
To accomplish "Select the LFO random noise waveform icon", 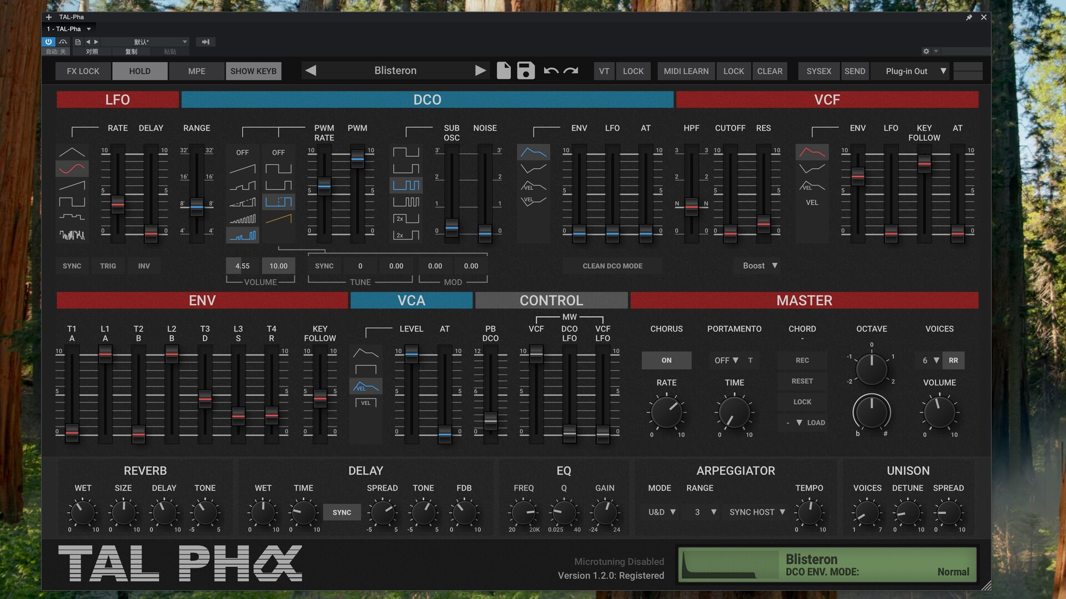I will [x=72, y=235].
